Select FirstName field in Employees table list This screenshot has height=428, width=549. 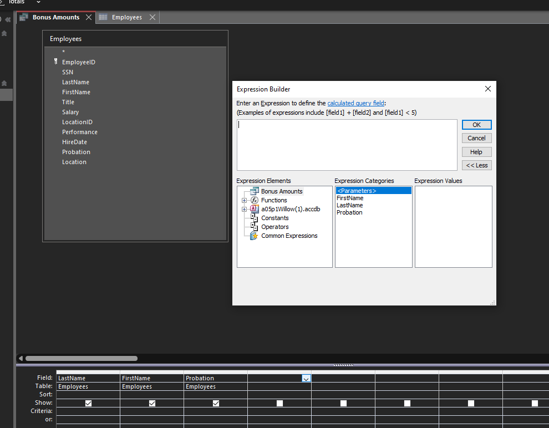click(x=76, y=92)
